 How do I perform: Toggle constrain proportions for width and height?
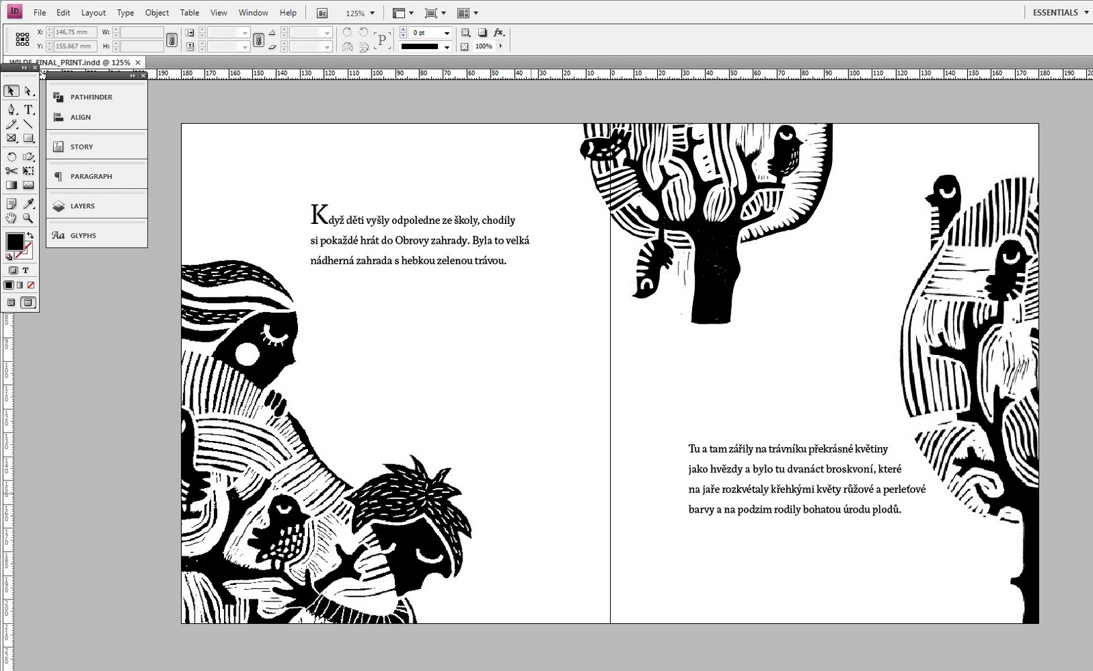[171, 40]
